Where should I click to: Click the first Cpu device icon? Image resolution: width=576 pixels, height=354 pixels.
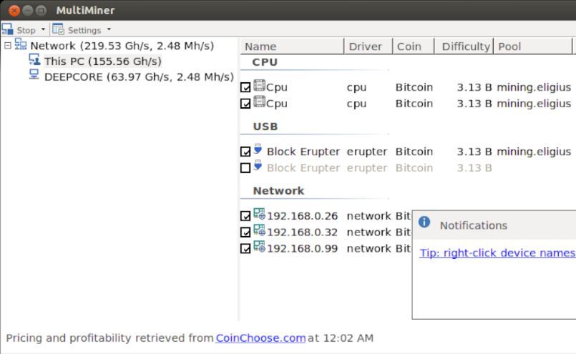pyautogui.click(x=259, y=87)
